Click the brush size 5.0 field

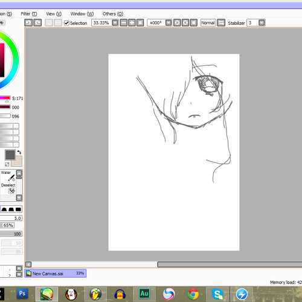[11, 218]
